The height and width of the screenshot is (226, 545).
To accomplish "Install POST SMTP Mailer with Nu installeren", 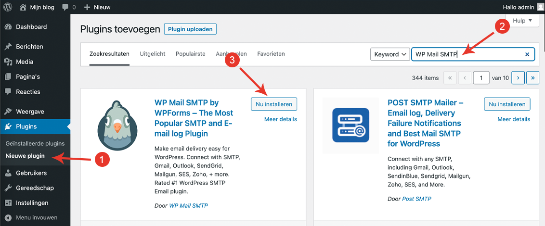I will (x=507, y=104).
